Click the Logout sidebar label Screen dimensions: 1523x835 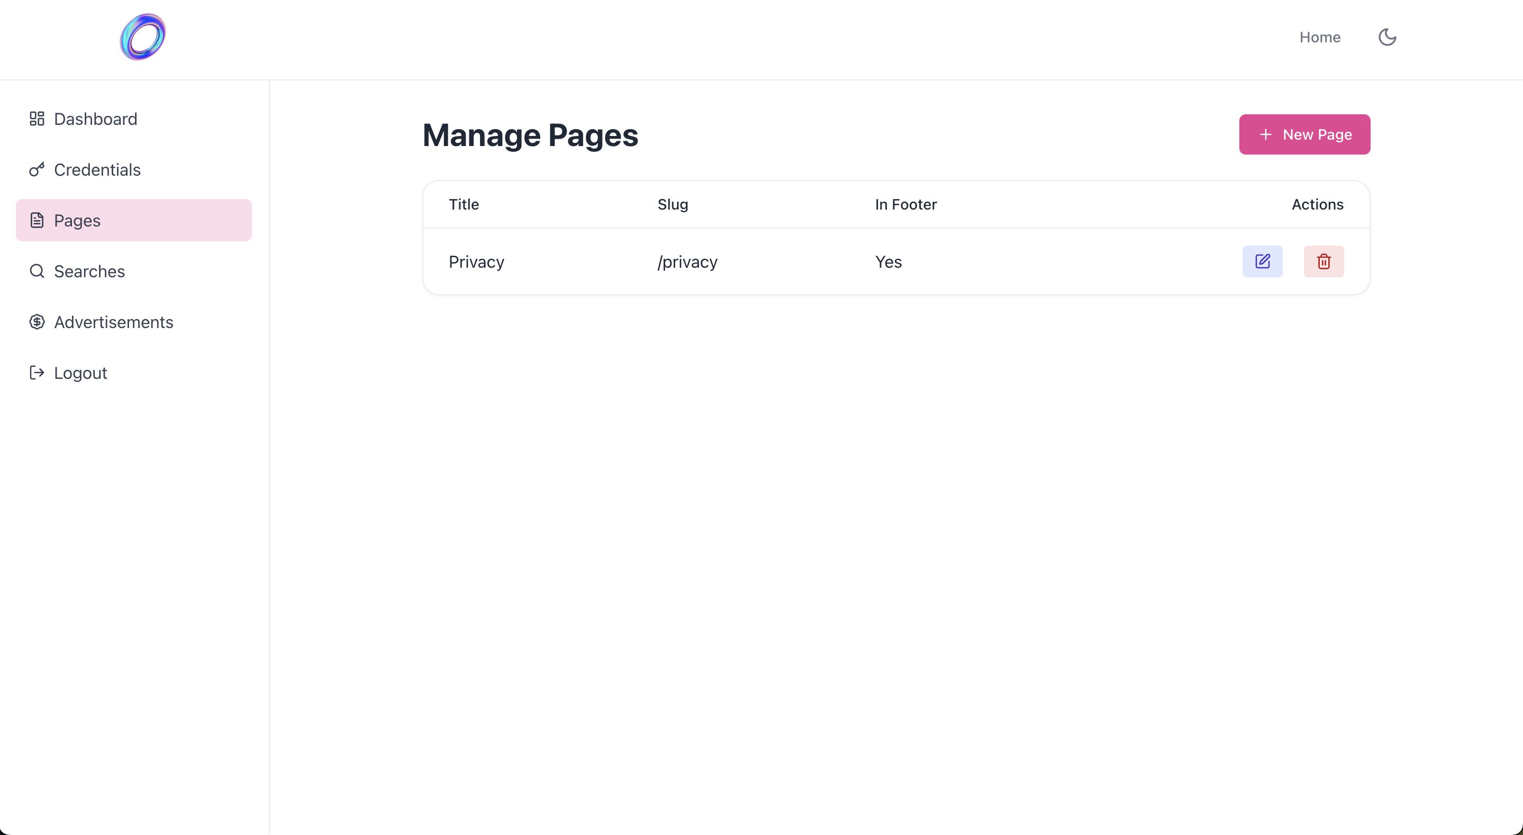point(80,373)
